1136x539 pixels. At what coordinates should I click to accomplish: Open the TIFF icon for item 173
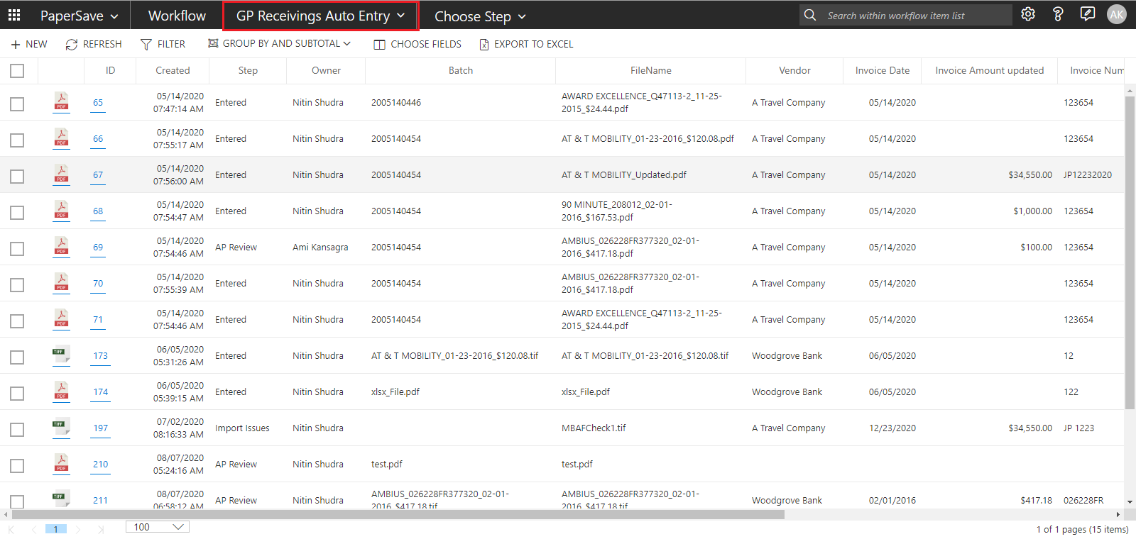pyautogui.click(x=60, y=355)
